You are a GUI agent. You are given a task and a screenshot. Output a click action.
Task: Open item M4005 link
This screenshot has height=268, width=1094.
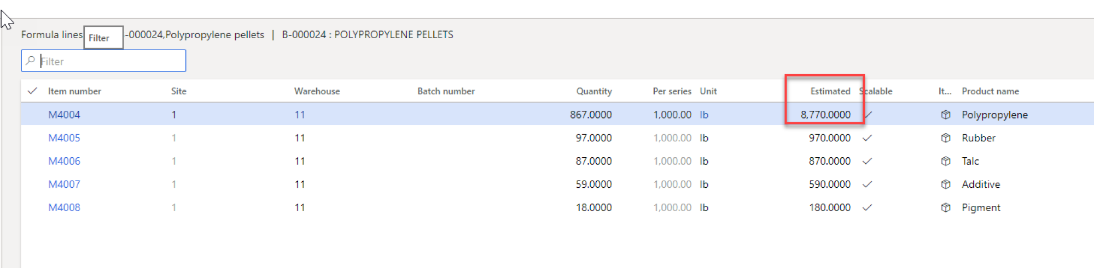coord(64,138)
